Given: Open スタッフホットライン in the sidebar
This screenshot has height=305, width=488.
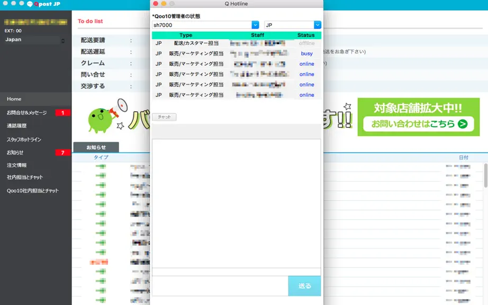Looking at the screenshot, I should click(24, 139).
